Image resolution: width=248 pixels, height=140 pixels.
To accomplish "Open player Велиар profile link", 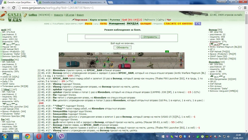I will coord(213,30).
